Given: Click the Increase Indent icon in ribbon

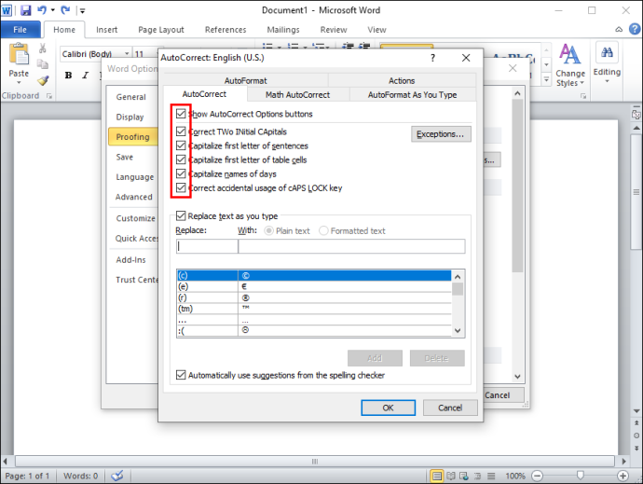Looking at the screenshot, I should coord(364,46).
